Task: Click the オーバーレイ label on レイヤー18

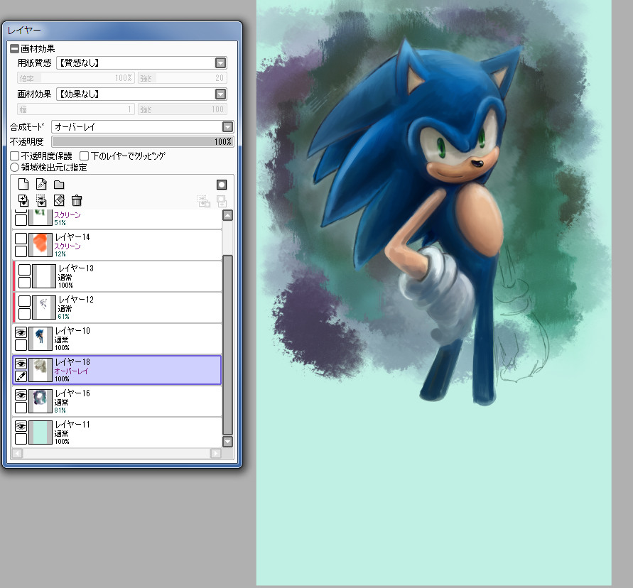Action: (x=72, y=371)
